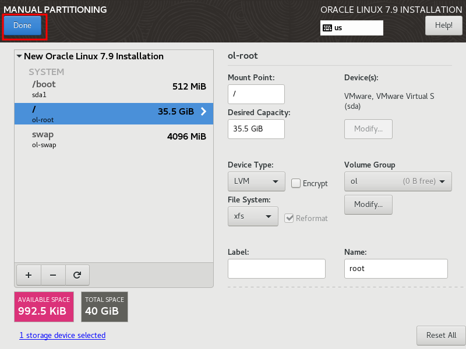Select the swap ol-swap partition row
The image size is (466, 349).
click(114, 139)
